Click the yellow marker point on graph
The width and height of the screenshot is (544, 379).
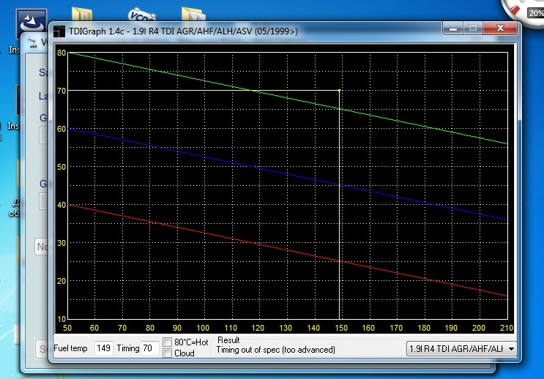(x=339, y=91)
